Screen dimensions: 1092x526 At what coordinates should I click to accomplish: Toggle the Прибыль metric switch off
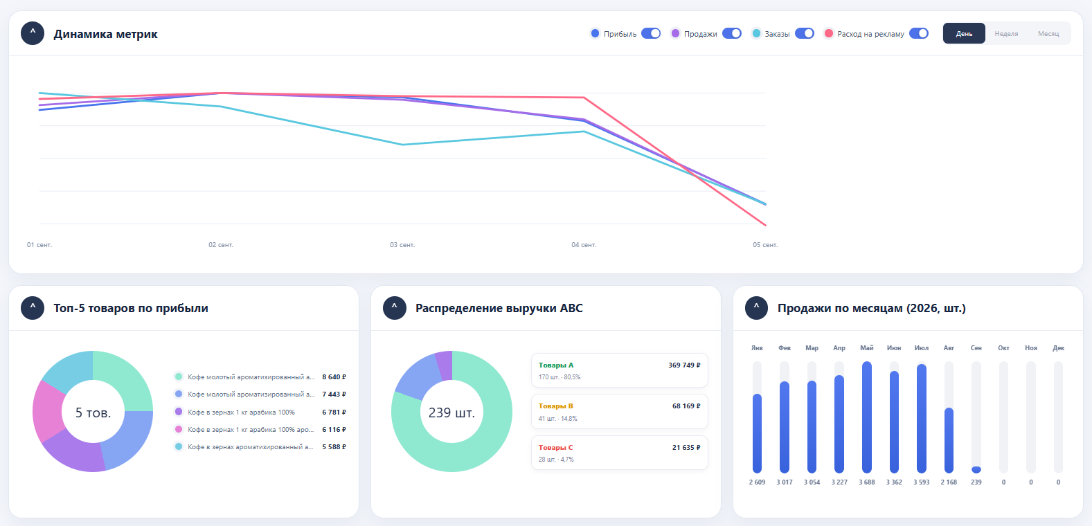click(651, 33)
